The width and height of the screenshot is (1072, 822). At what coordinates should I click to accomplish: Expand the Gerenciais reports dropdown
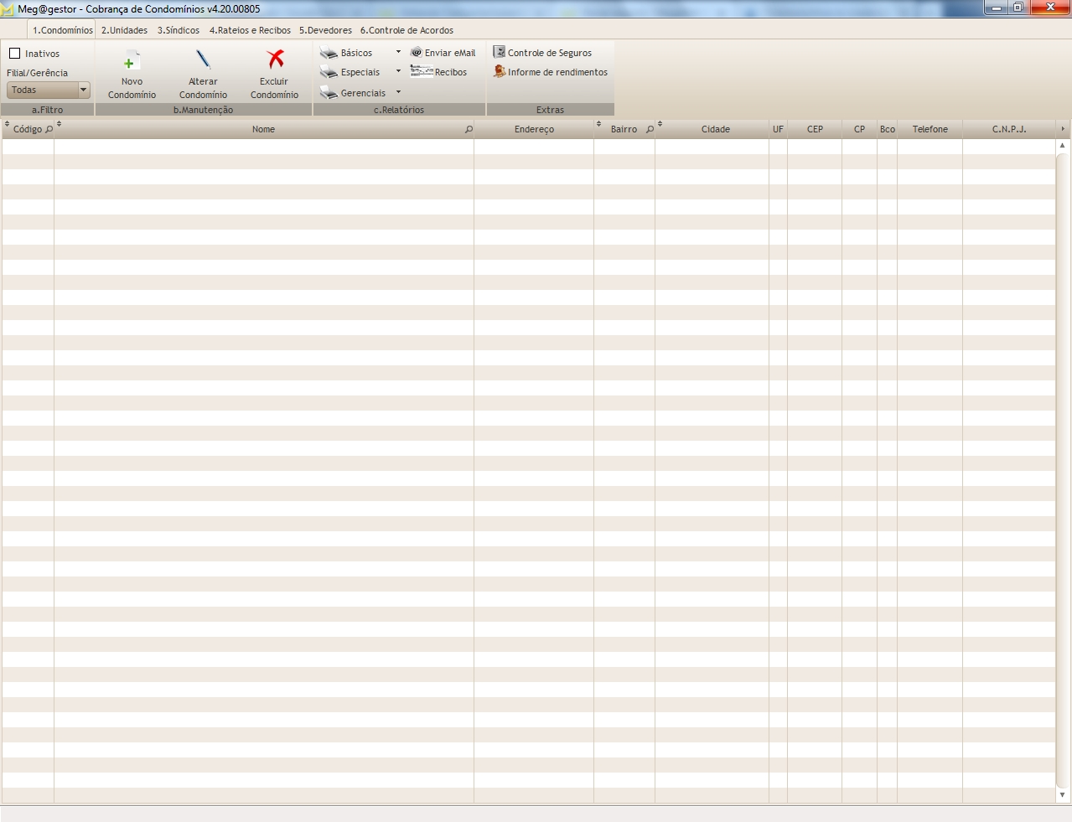click(398, 92)
